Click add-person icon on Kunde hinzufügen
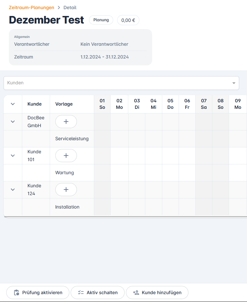This screenshot has height=302, width=247. tap(136, 293)
